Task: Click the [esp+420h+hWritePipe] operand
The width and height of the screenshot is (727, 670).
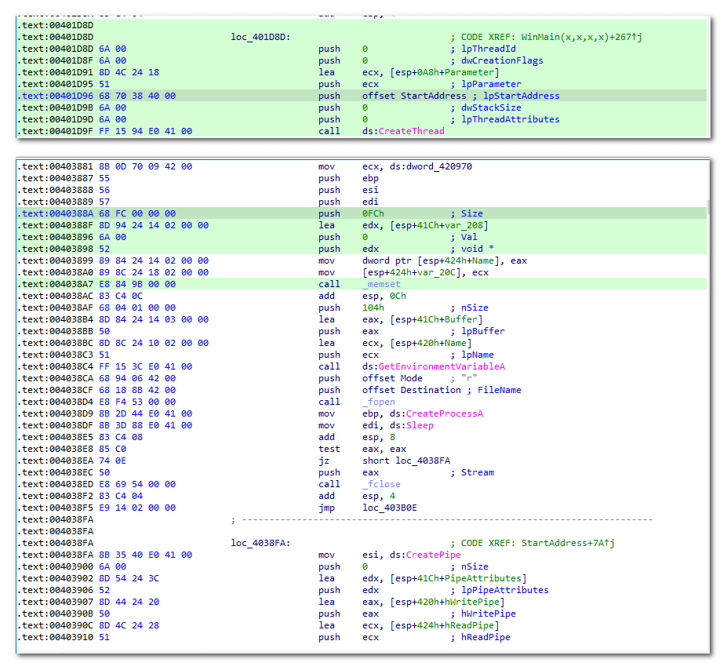Action: click(447, 602)
